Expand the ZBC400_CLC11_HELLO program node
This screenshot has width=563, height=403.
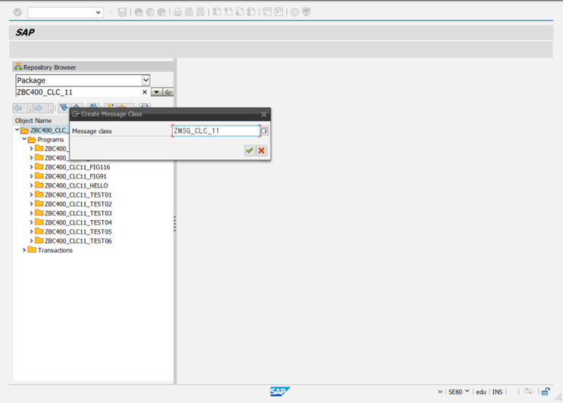[31, 185]
